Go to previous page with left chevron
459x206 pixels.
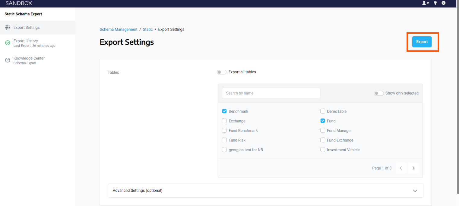coord(400,168)
